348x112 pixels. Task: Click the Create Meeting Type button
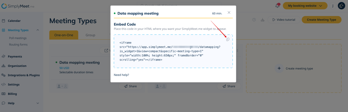point(322,20)
